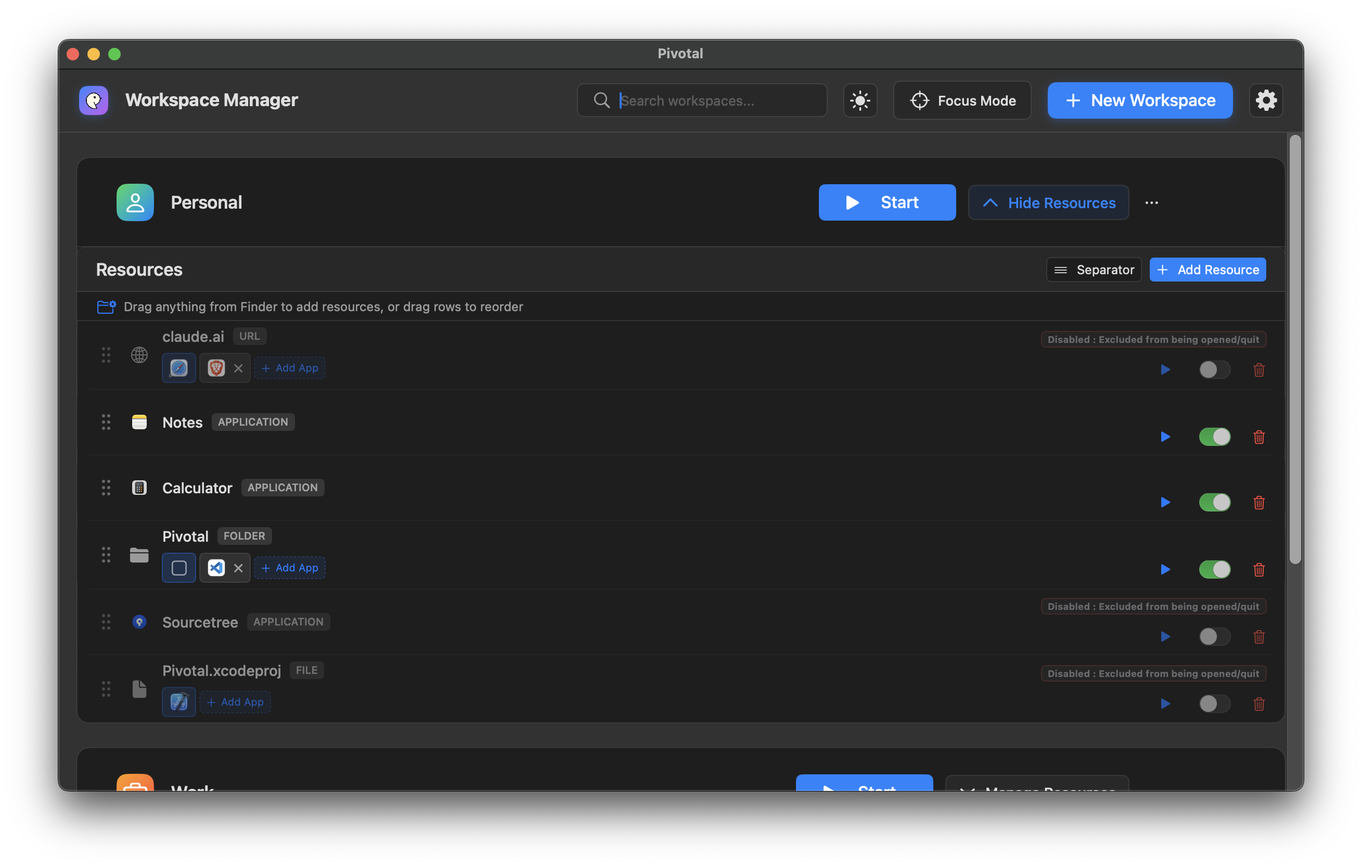Open the ellipsis options menu next to Hide Resources
This screenshot has height=868, width=1362.
[x=1152, y=202]
